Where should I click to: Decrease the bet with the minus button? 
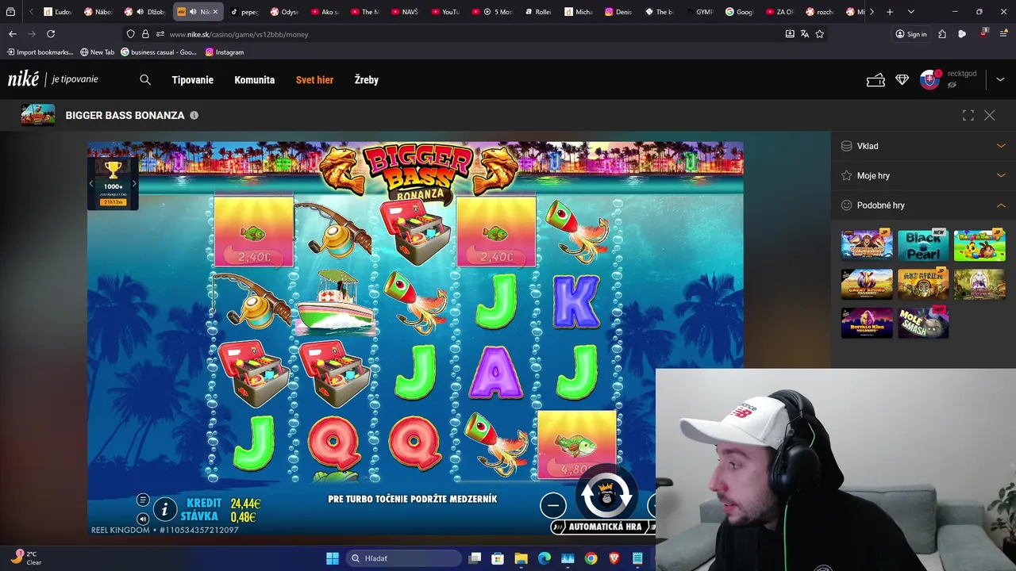[553, 505]
